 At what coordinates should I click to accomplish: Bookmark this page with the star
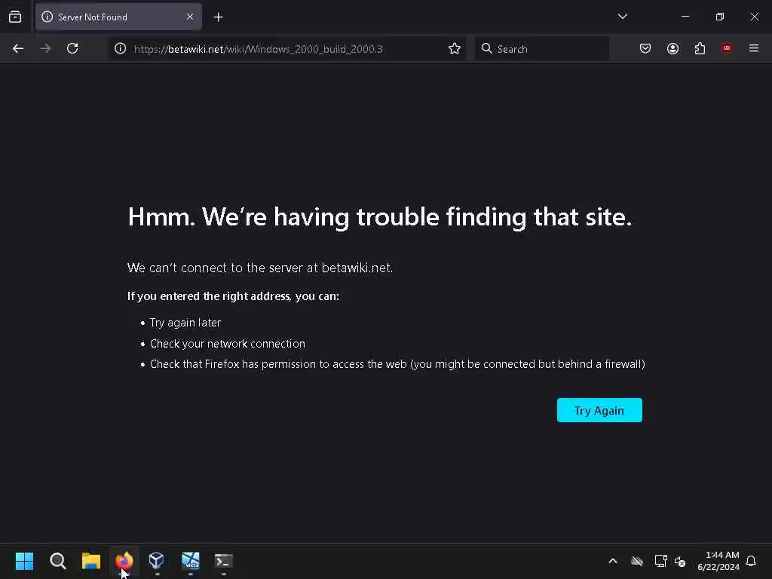[455, 48]
